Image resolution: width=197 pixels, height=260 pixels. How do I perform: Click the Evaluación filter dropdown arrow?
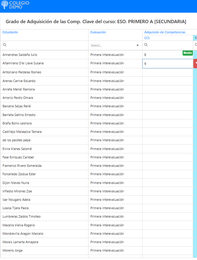(x=138, y=45)
